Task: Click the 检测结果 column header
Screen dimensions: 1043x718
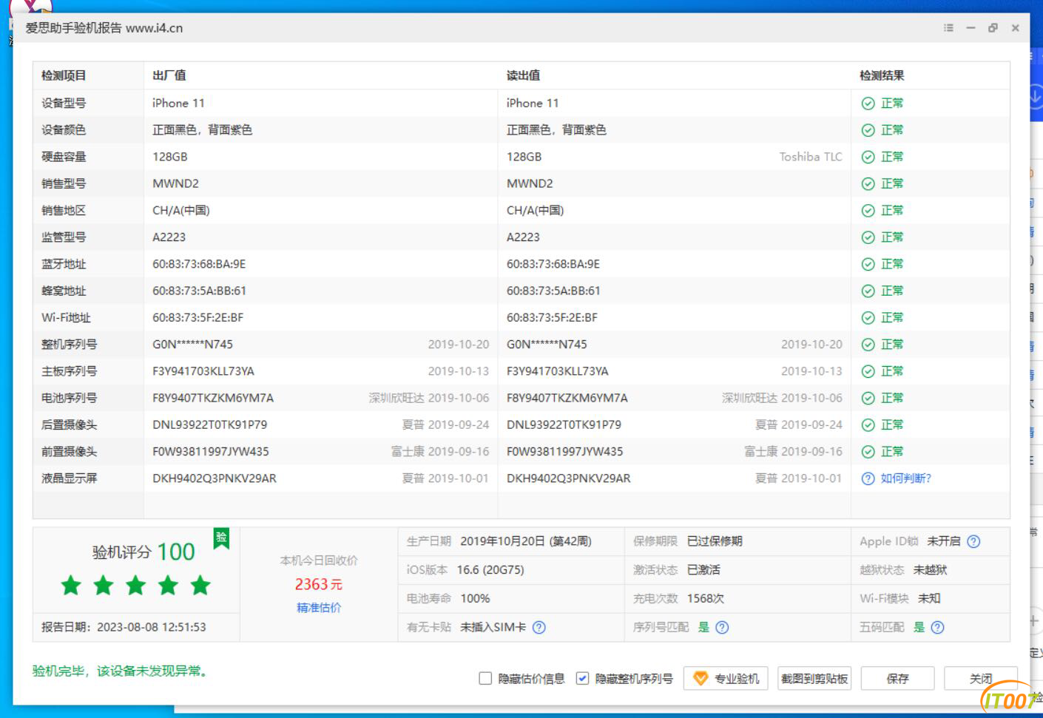Action: coord(882,75)
